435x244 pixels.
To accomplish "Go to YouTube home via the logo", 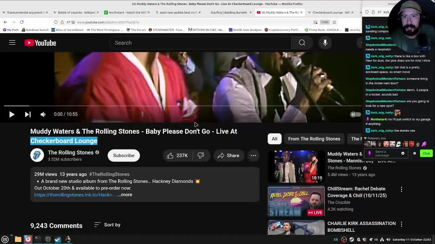I will pyautogui.click(x=40, y=43).
